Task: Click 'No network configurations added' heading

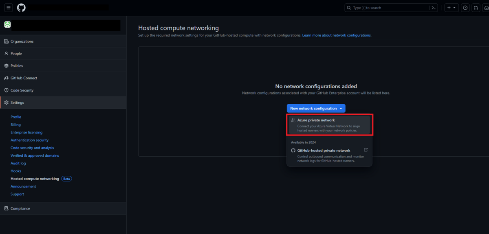Action: (316, 86)
